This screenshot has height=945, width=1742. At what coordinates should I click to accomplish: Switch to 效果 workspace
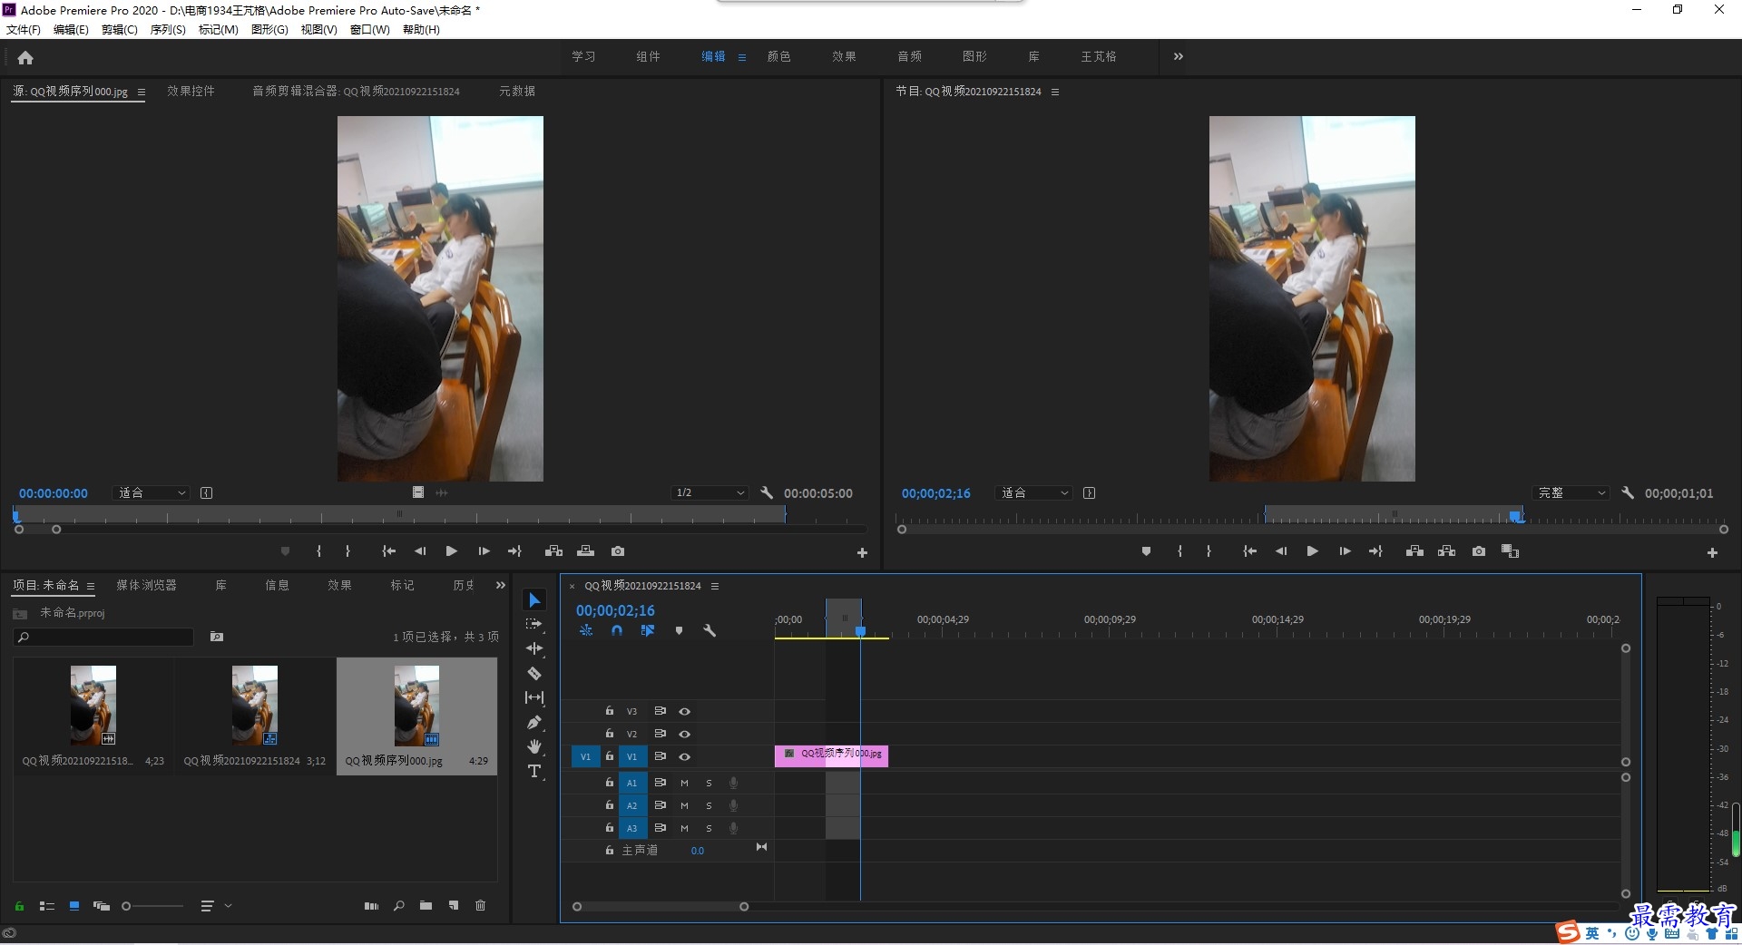click(844, 56)
